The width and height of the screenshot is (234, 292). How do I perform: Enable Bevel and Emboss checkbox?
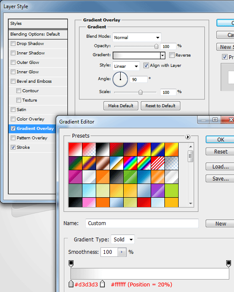(x=13, y=81)
